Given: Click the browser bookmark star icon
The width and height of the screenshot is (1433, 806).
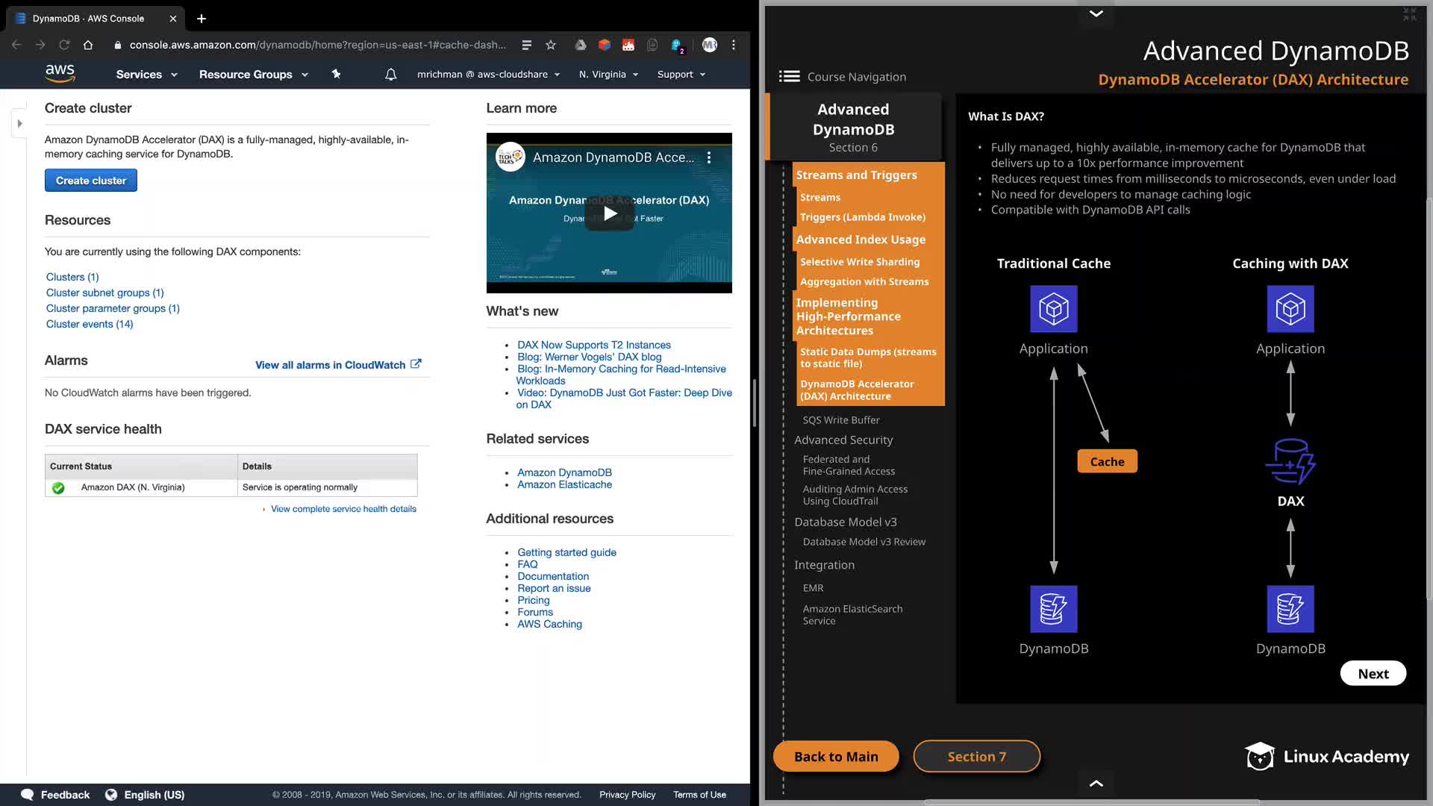Looking at the screenshot, I should [551, 45].
